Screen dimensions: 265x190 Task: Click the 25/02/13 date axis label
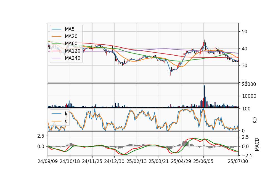click(137, 161)
